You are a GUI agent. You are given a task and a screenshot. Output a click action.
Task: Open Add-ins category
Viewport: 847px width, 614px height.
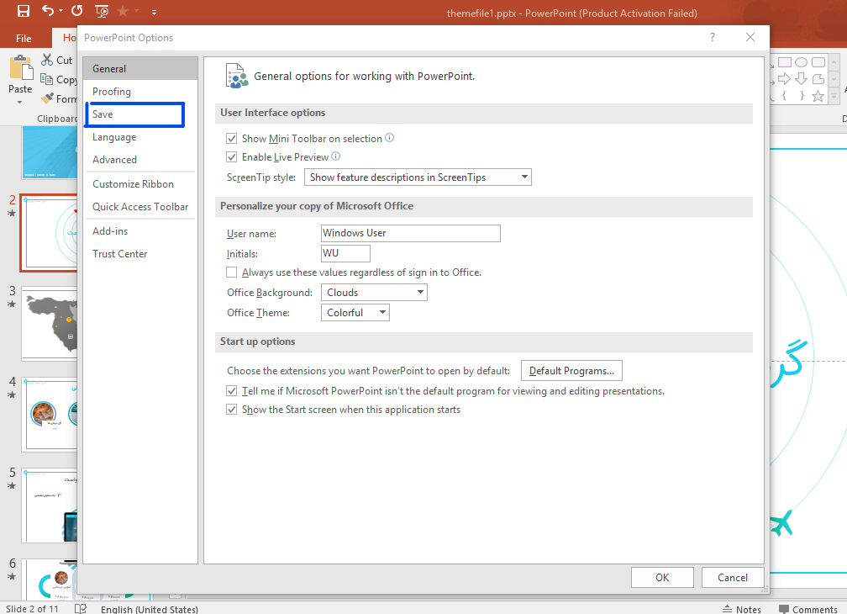[140, 230]
